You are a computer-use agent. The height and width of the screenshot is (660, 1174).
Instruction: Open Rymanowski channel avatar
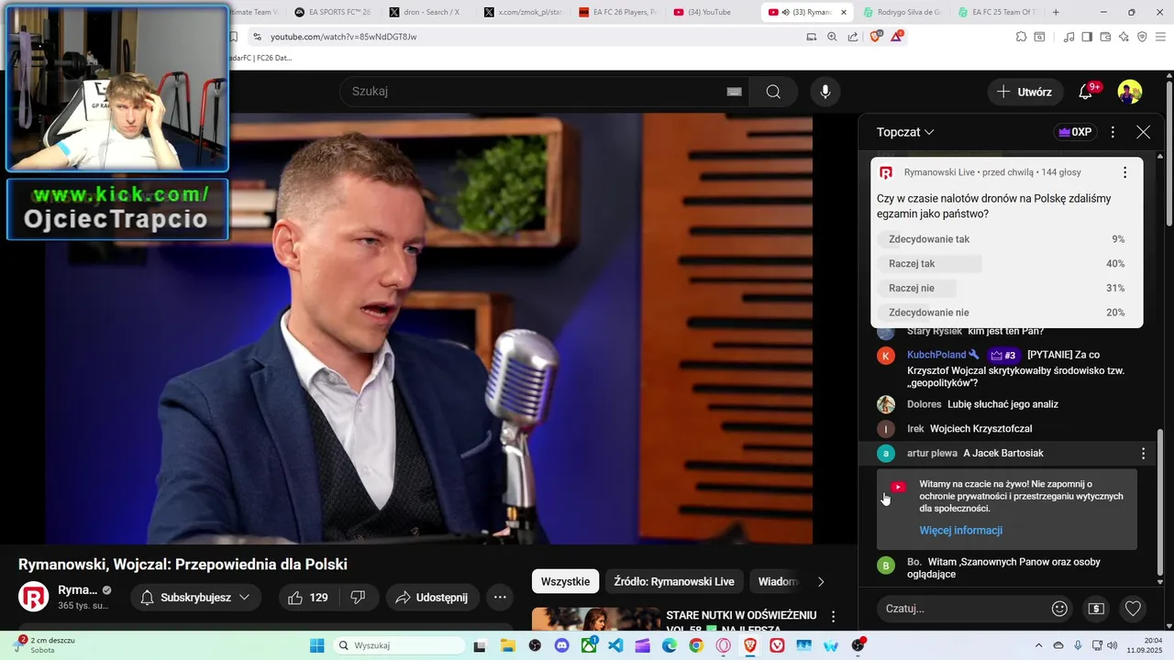click(x=34, y=597)
